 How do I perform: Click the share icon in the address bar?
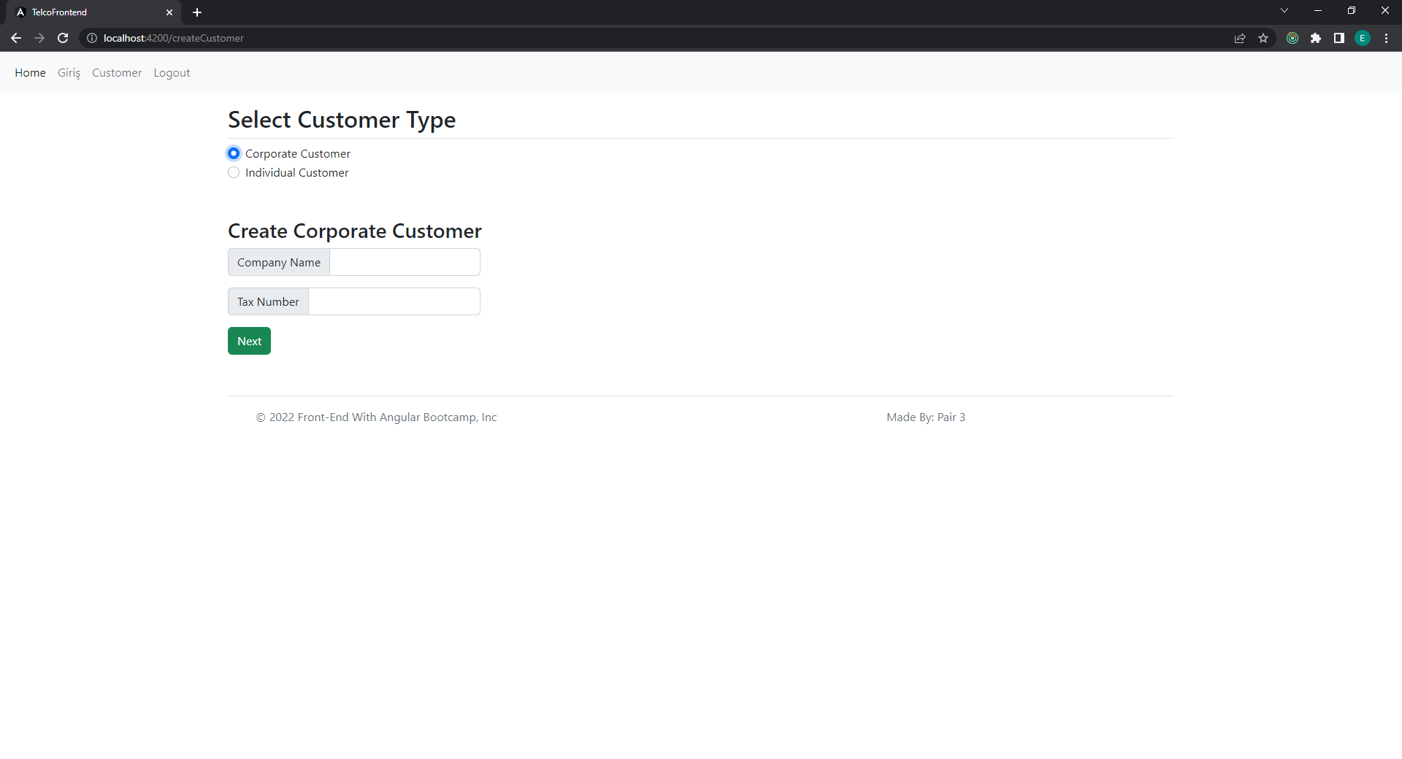(x=1240, y=38)
